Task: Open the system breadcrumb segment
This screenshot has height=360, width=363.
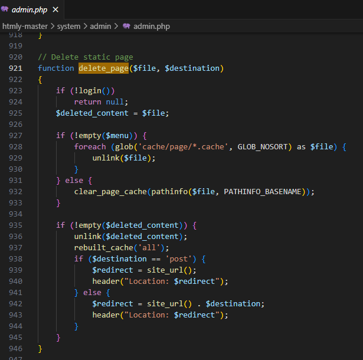Action: click(68, 26)
